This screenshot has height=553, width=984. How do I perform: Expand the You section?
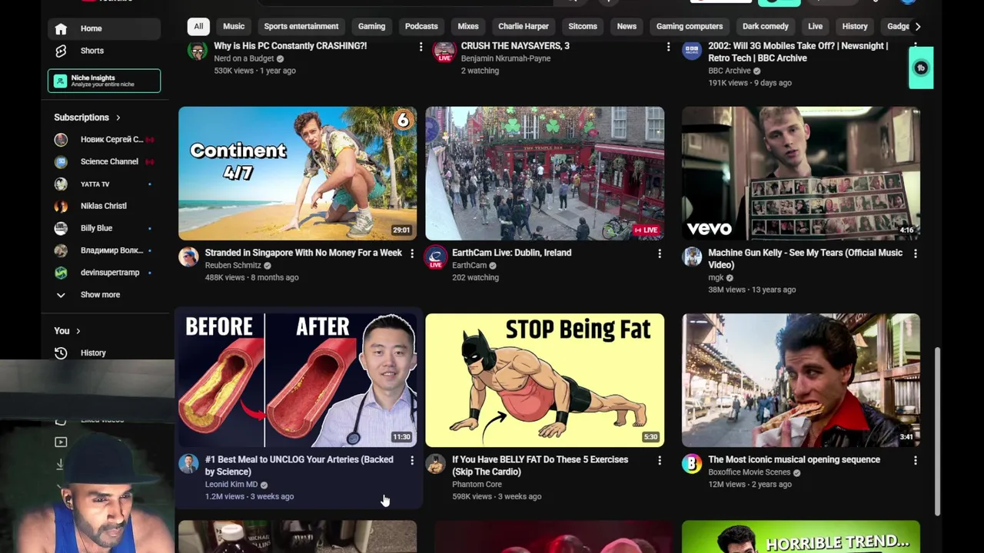pos(68,331)
